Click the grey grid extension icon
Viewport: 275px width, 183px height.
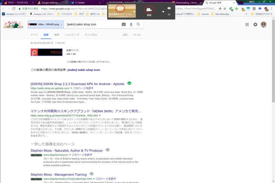pyautogui.click(x=254, y=8)
